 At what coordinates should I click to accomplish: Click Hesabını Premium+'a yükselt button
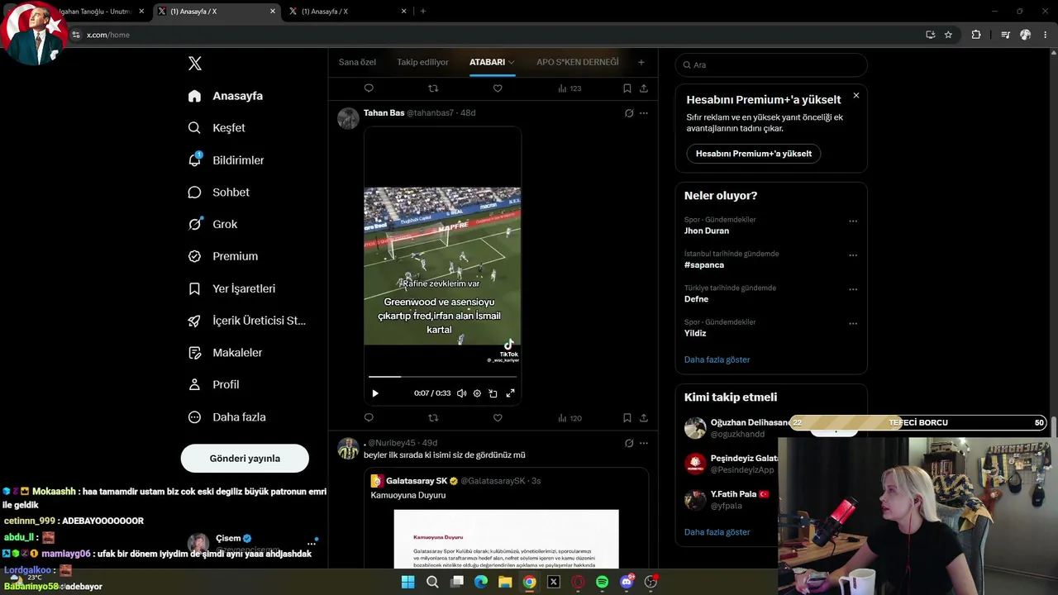[754, 154]
